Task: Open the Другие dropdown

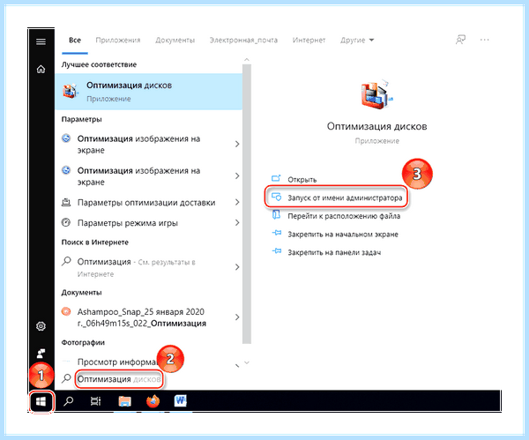Action: click(x=357, y=41)
